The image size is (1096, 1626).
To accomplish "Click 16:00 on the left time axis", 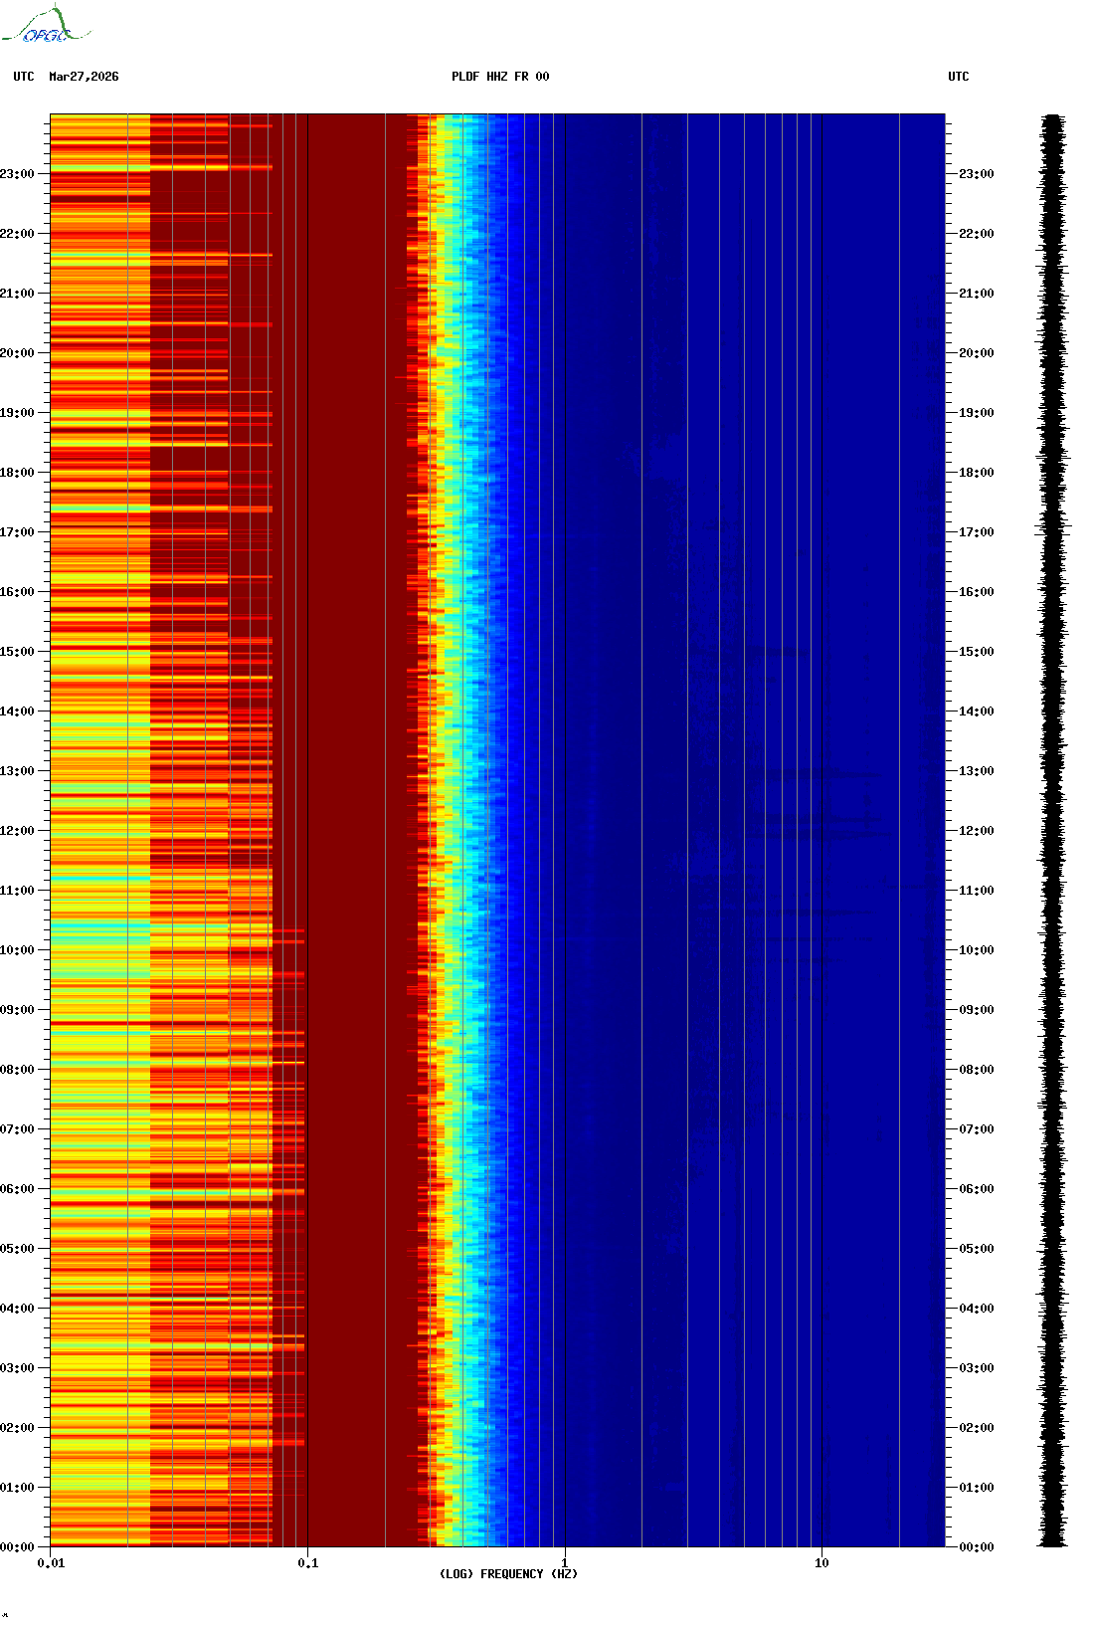I will pos(17,592).
